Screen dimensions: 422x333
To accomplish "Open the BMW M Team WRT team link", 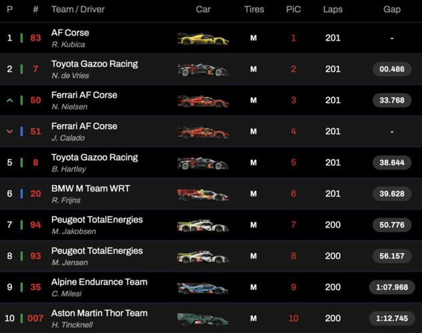I will [90, 188].
